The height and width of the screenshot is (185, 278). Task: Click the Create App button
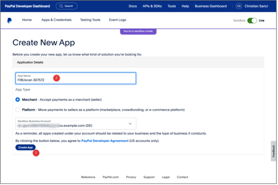coord(25,148)
